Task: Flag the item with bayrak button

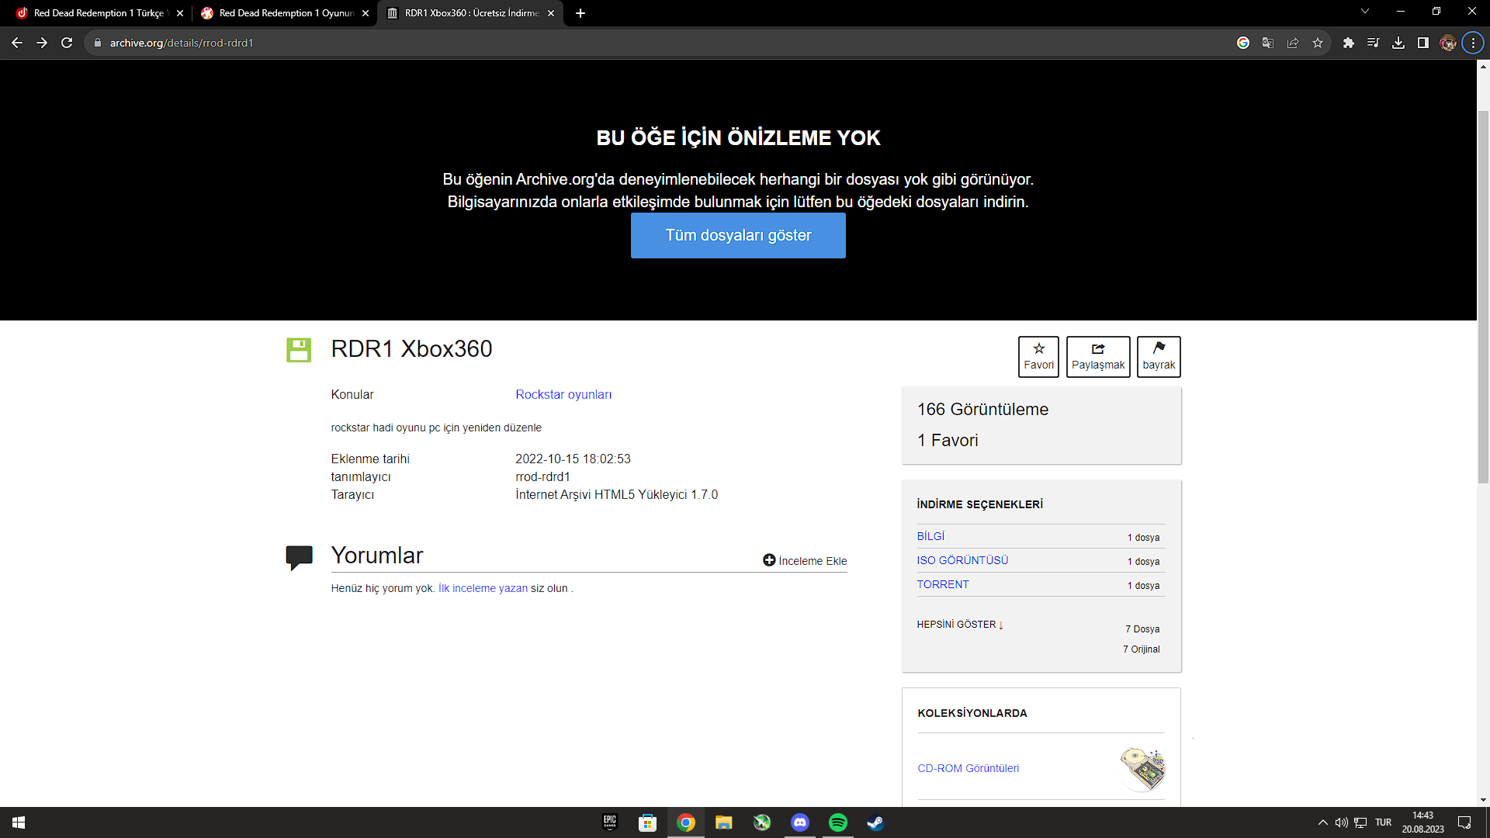Action: click(1159, 357)
